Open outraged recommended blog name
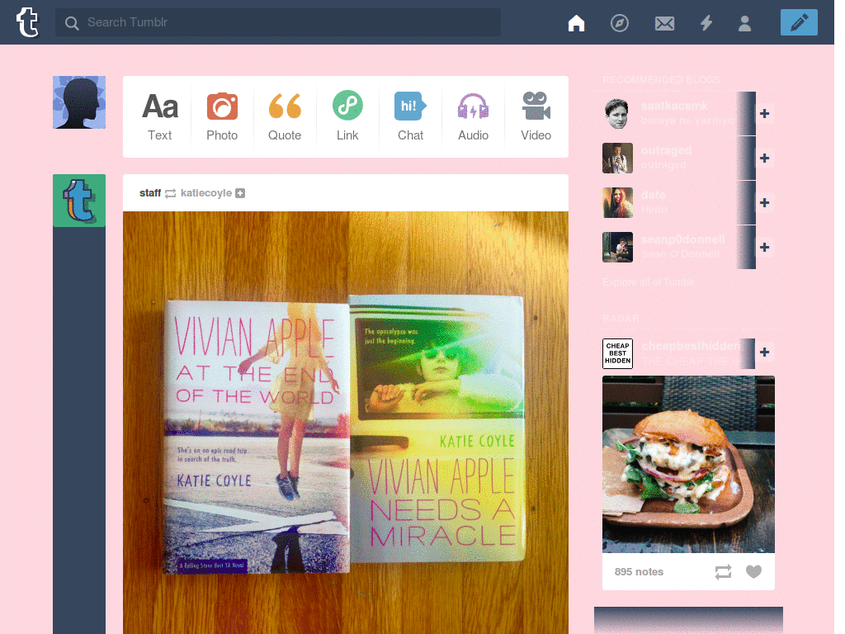845x634 pixels. [667, 150]
